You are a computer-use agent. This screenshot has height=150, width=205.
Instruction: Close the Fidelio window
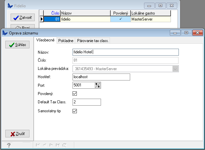pyautogui.click(x=172, y=6)
